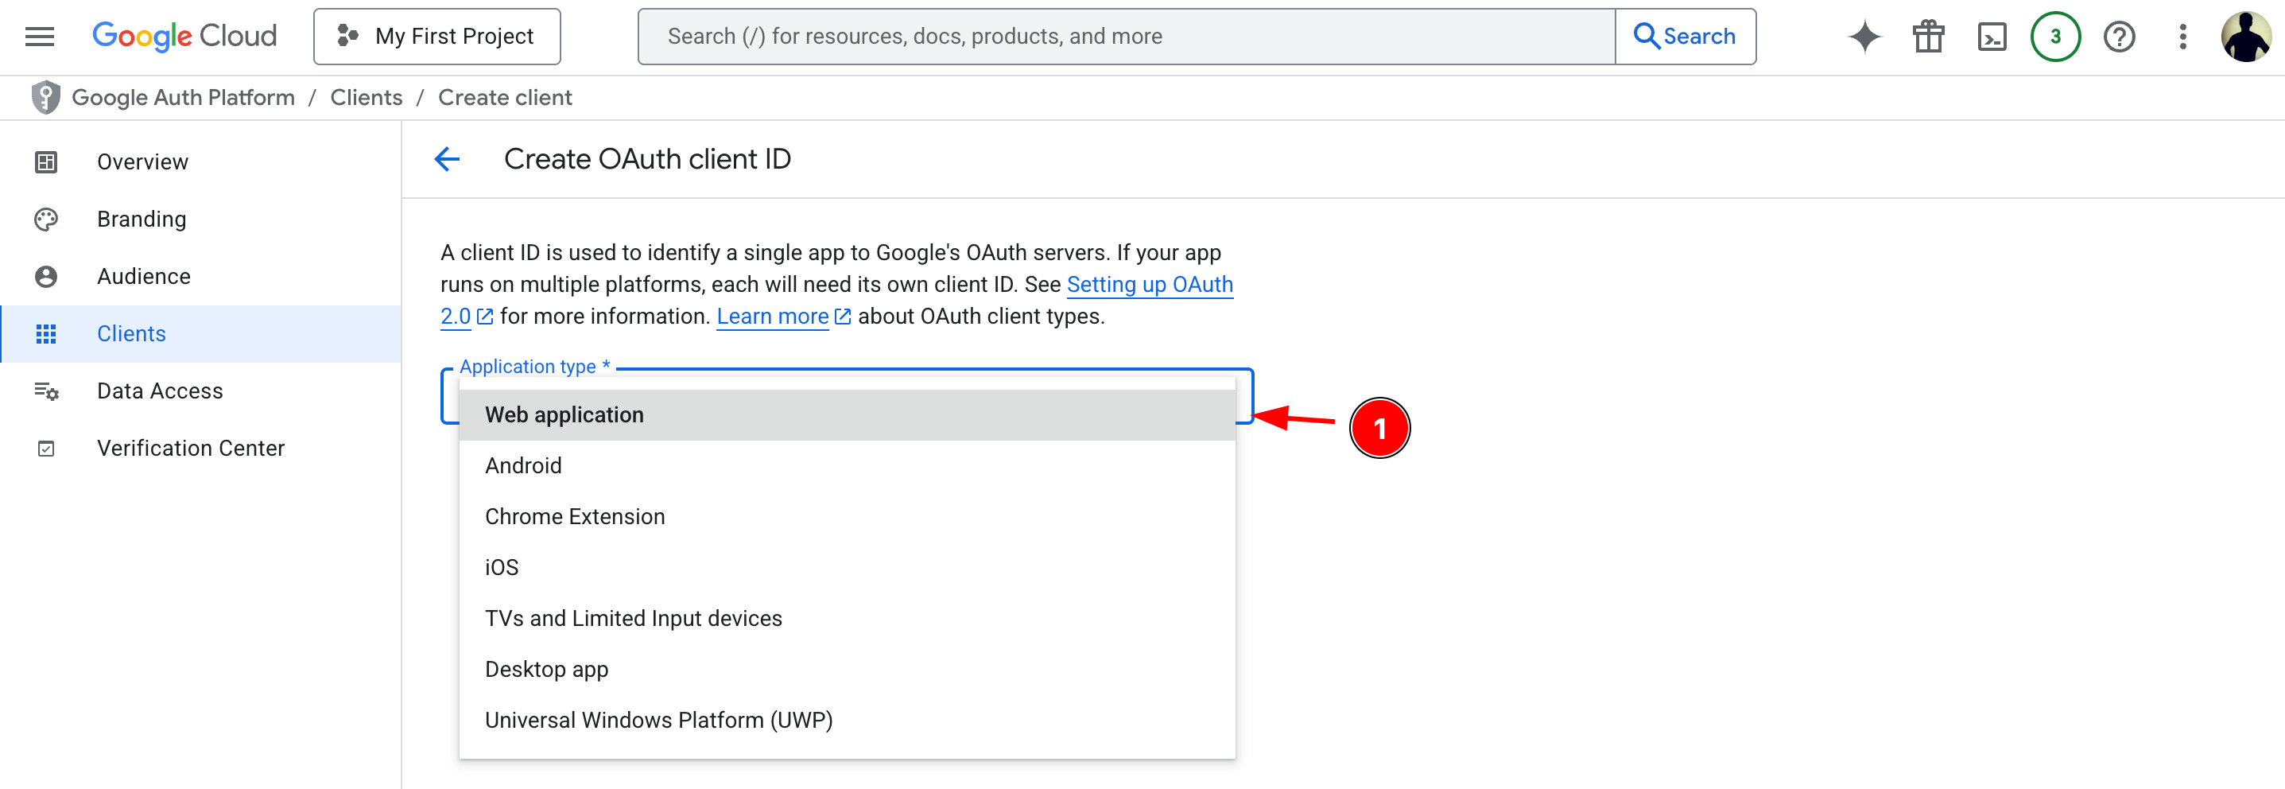Image resolution: width=2285 pixels, height=789 pixels.
Task: Click the Create client breadcrumb text
Action: (x=505, y=98)
